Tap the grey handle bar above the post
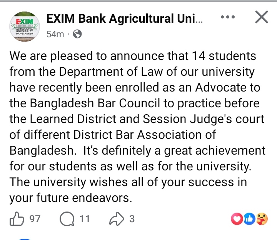The image size is (277, 240). coord(138,1)
